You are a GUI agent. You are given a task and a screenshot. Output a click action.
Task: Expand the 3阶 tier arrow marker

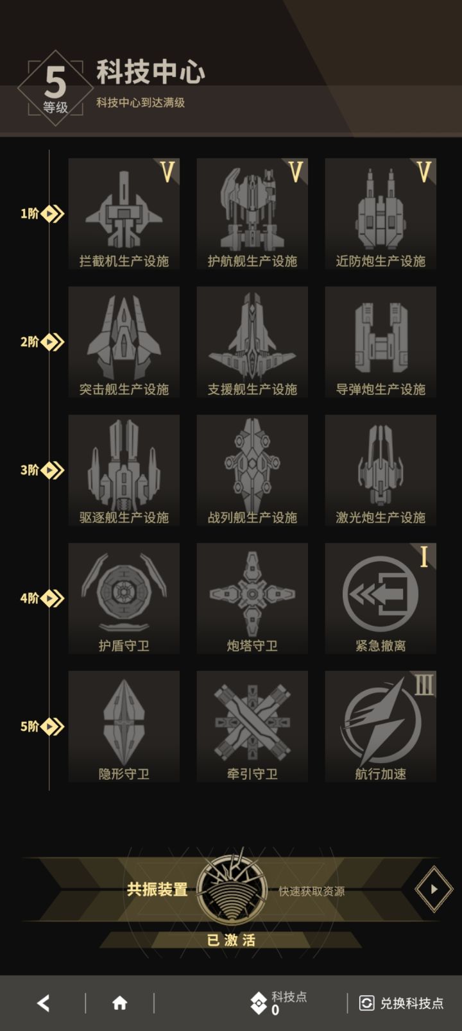[53, 470]
